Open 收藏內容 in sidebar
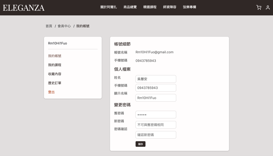This screenshot has width=273, height=156. coord(55,74)
